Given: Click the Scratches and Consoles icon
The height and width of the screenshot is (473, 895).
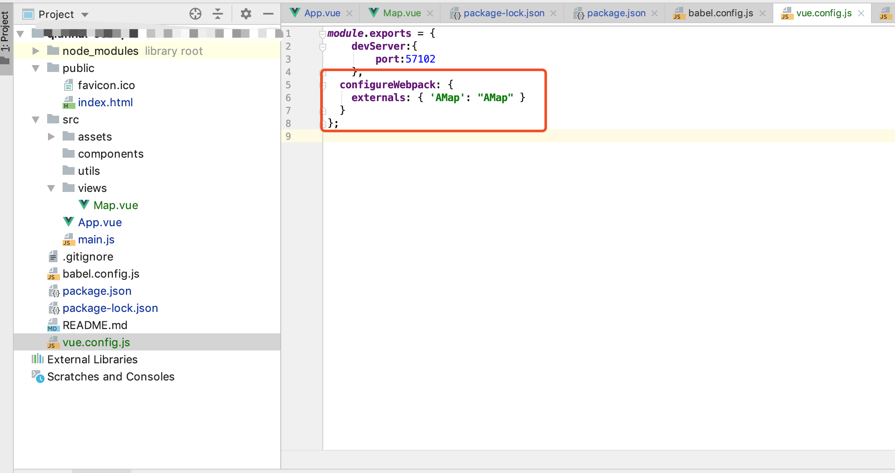Looking at the screenshot, I should (x=38, y=376).
